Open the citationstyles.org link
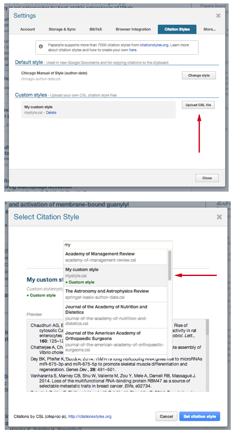The image size is (235, 432). point(154,45)
